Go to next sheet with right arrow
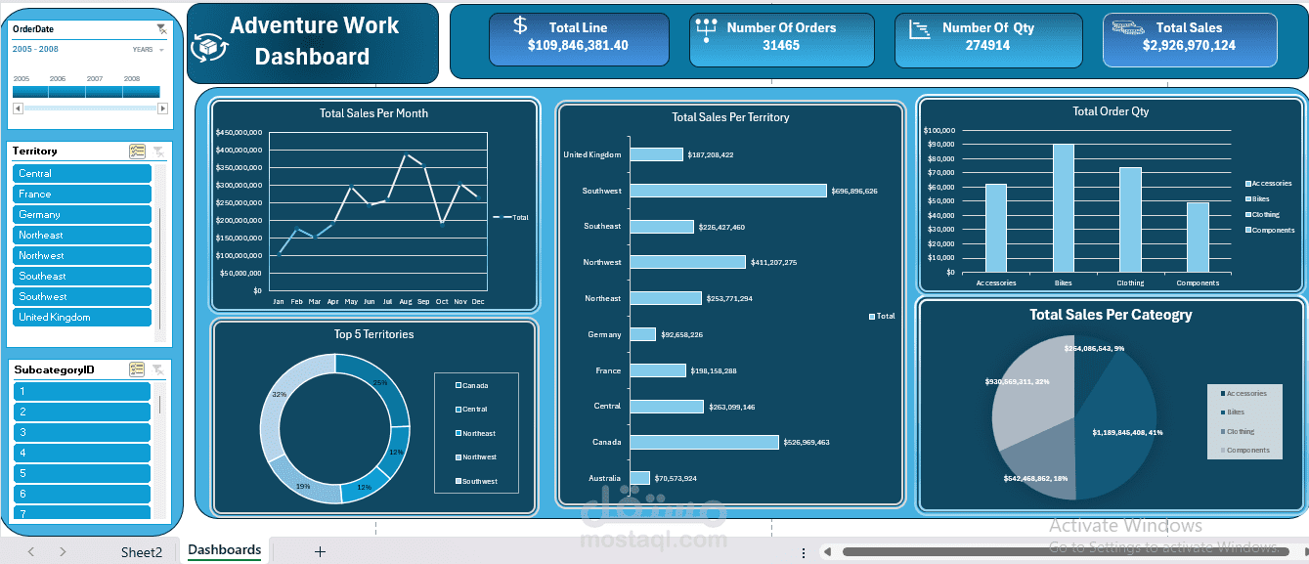 pos(63,552)
